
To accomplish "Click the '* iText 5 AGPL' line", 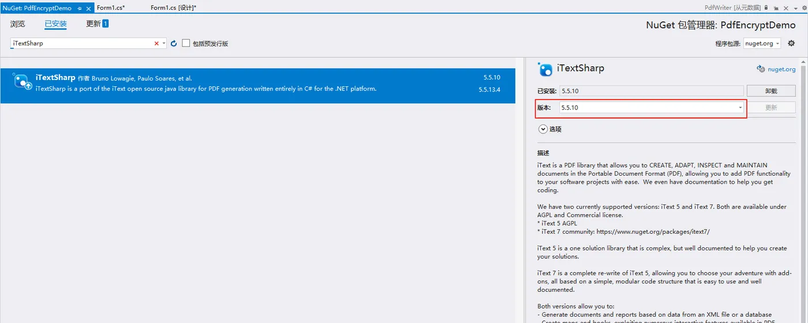I will [557, 223].
